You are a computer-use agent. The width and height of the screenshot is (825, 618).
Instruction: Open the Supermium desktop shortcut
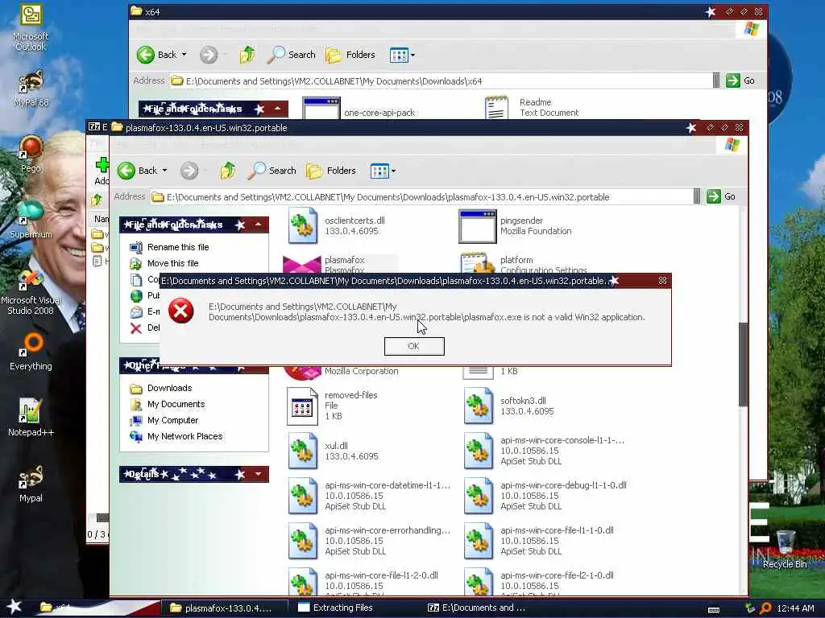(31, 220)
